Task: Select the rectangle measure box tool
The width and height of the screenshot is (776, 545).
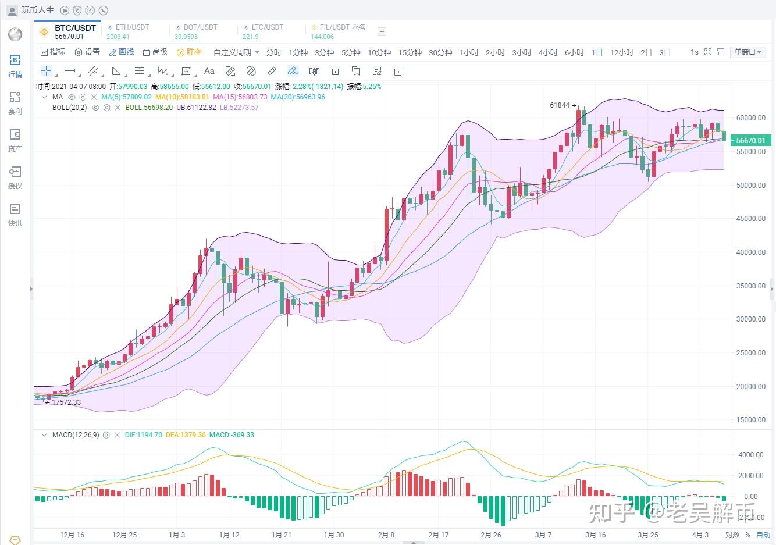Action: pyautogui.click(x=186, y=71)
